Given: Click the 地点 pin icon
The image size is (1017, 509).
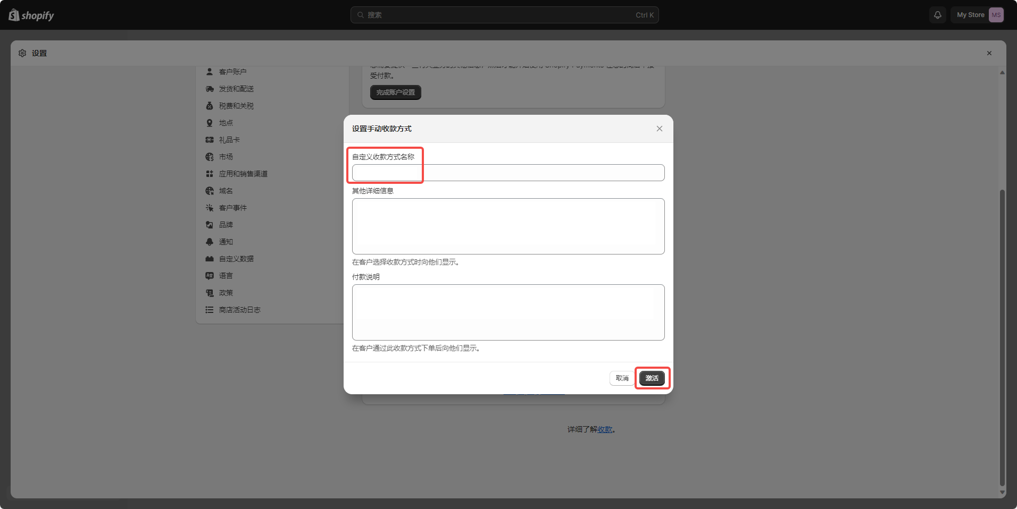Looking at the screenshot, I should tap(210, 123).
